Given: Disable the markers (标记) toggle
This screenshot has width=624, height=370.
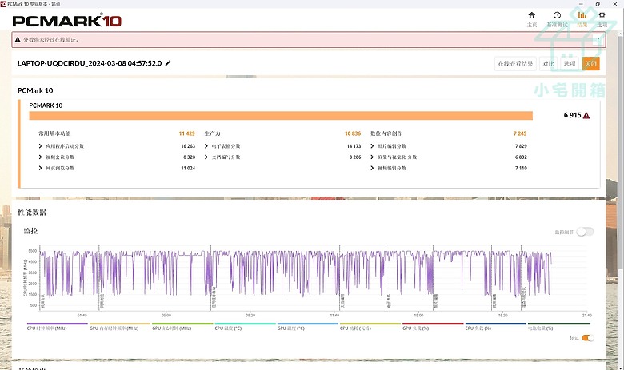Looking at the screenshot, I should click(588, 338).
